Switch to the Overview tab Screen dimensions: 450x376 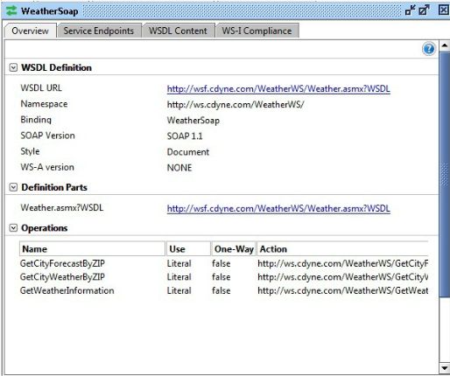pos(31,31)
